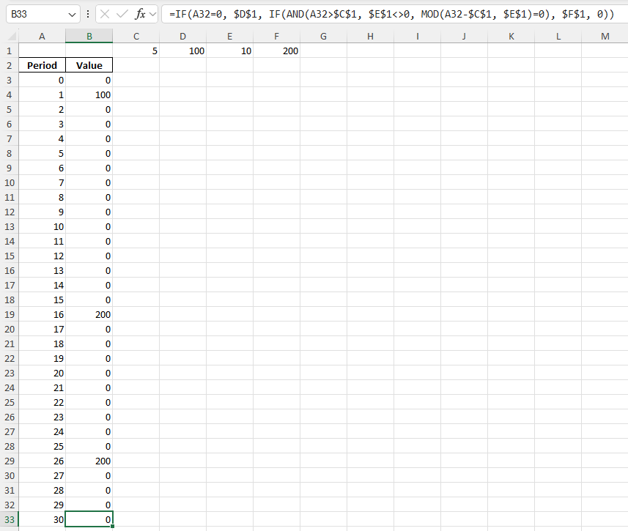Select row 33 header
Image resolution: width=628 pixels, height=531 pixels.
10,519
